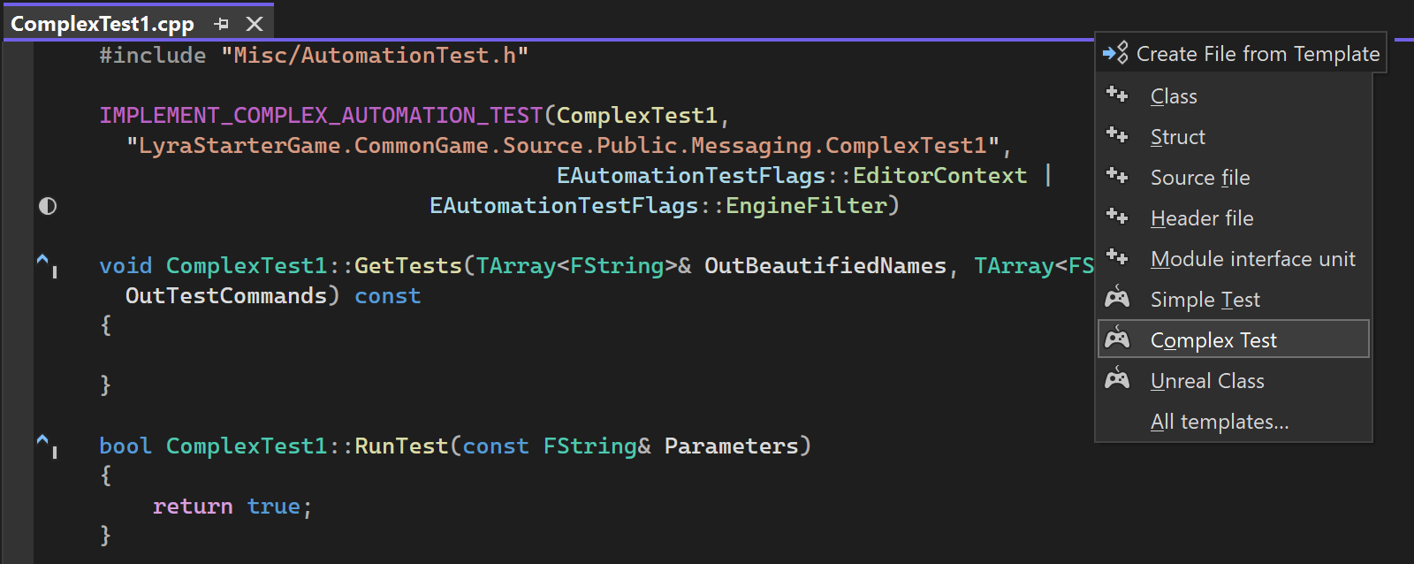Image resolution: width=1414 pixels, height=564 pixels.
Task: Toggle the pin on the ComplexTest1.cpp tab
Action: [x=222, y=24]
